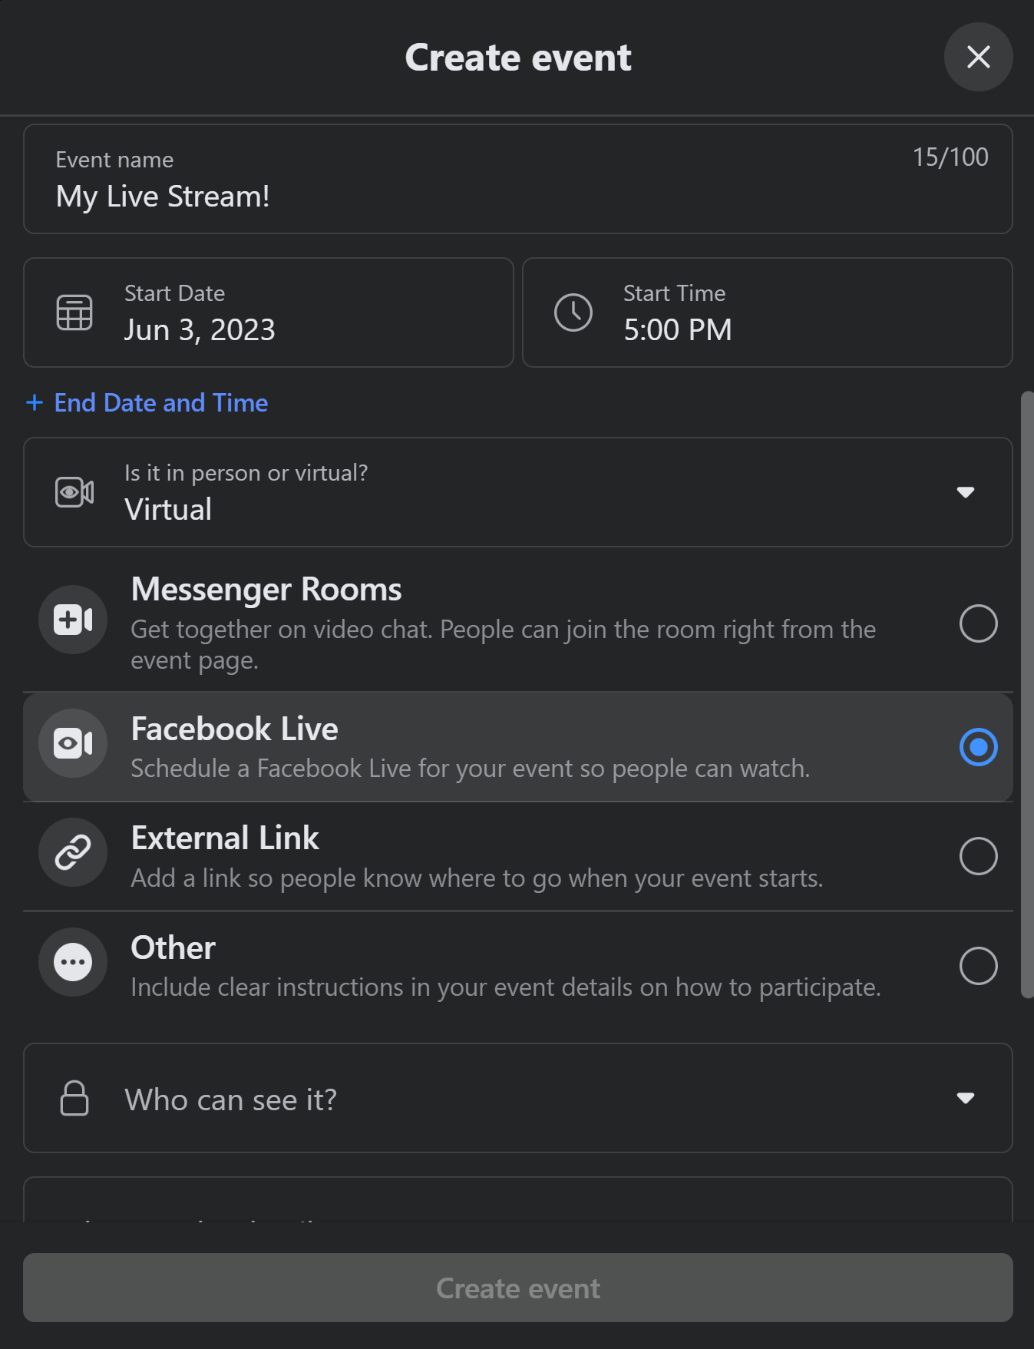Close the Create event dialog
The image size is (1034, 1349).
(x=978, y=57)
